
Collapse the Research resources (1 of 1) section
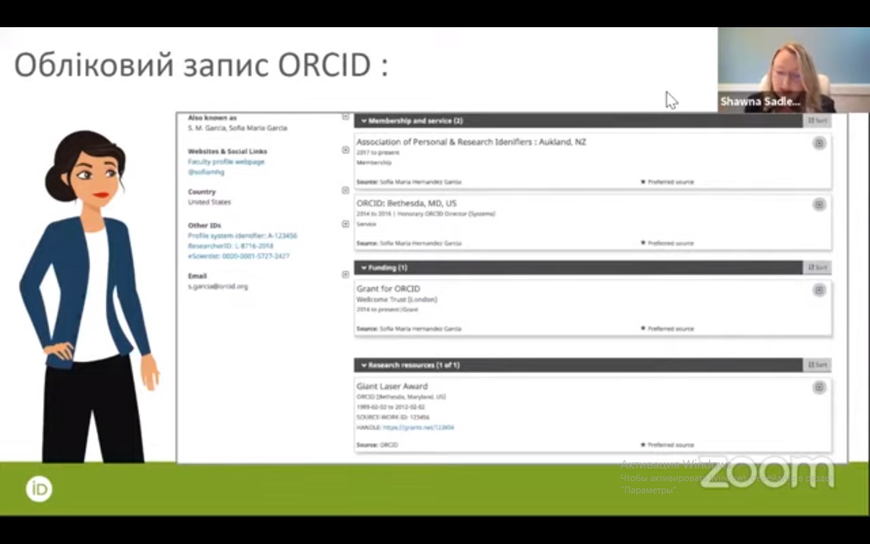[364, 365]
